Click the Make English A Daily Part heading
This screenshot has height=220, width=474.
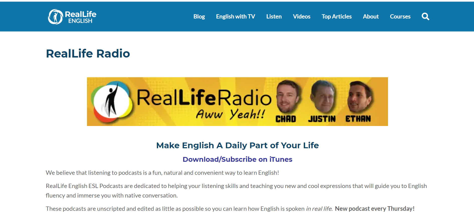(237, 145)
